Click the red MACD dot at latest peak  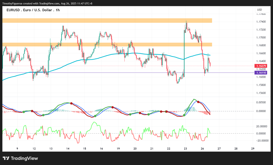[x=198, y=102]
